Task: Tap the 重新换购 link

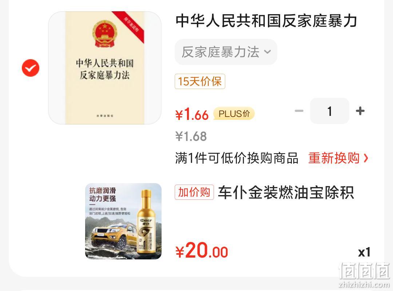Action: (x=334, y=158)
